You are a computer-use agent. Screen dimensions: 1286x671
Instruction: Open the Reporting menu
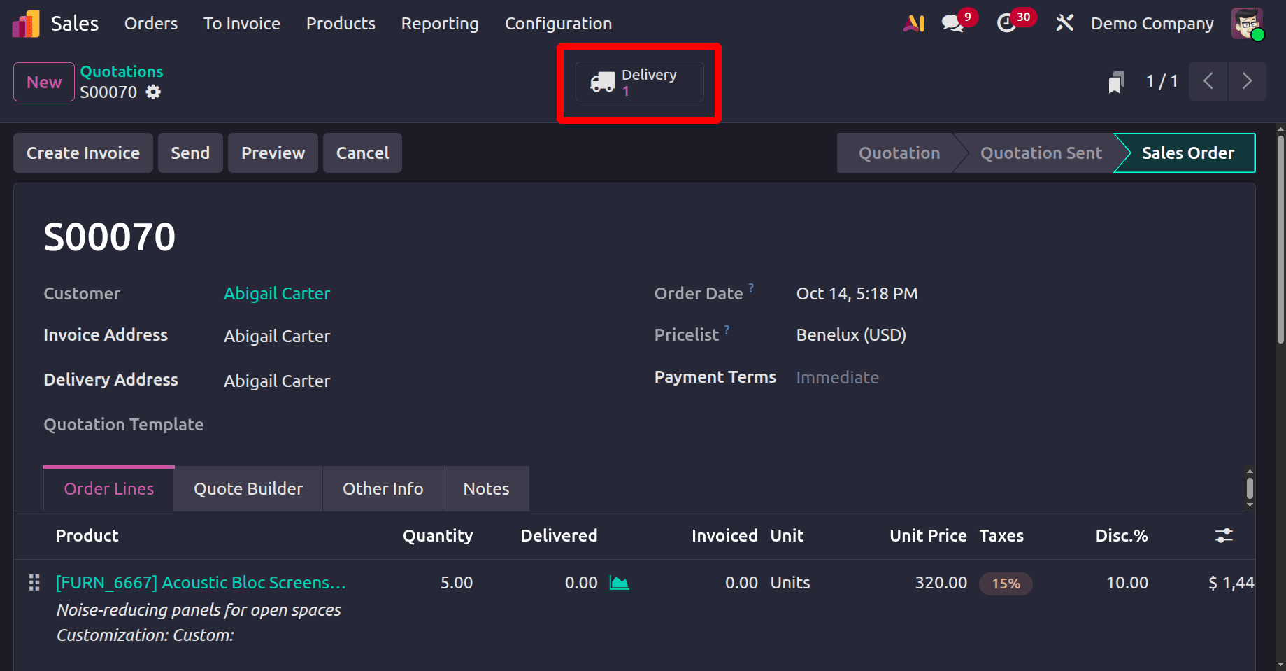point(440,24)
